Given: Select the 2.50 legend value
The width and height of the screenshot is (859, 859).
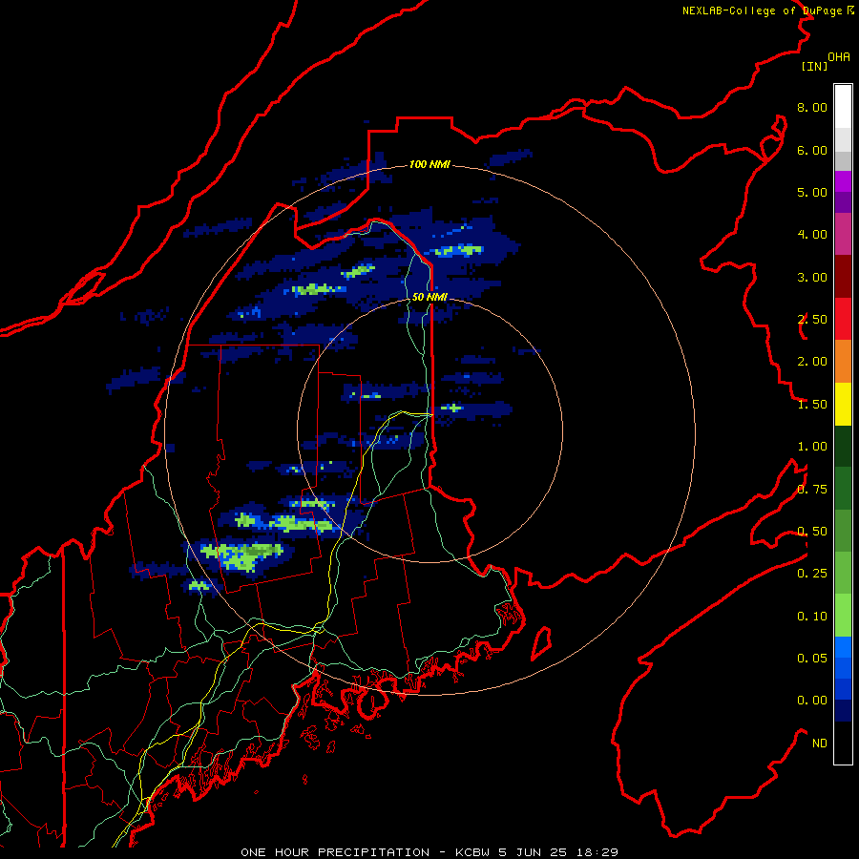Looking at the screenshot, I should click(x=812, y=320).
